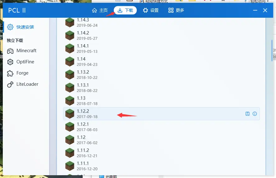Click the LiteLoader sidebar icon

(10, 84)
